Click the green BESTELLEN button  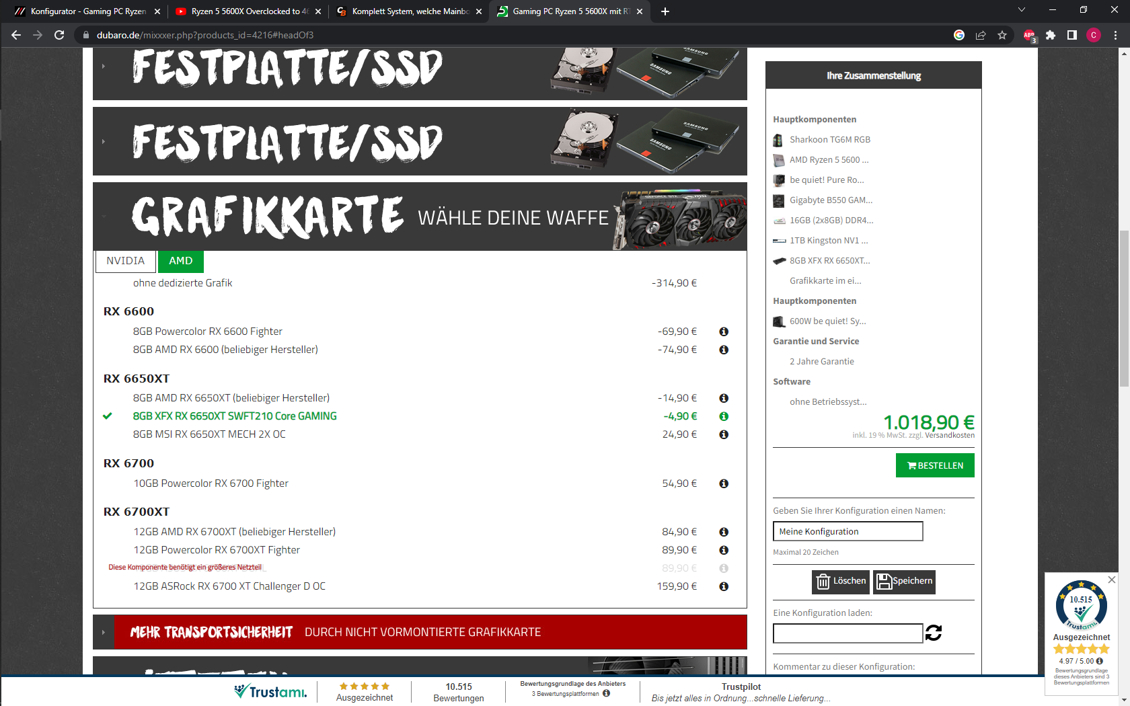tap(935, 465)
